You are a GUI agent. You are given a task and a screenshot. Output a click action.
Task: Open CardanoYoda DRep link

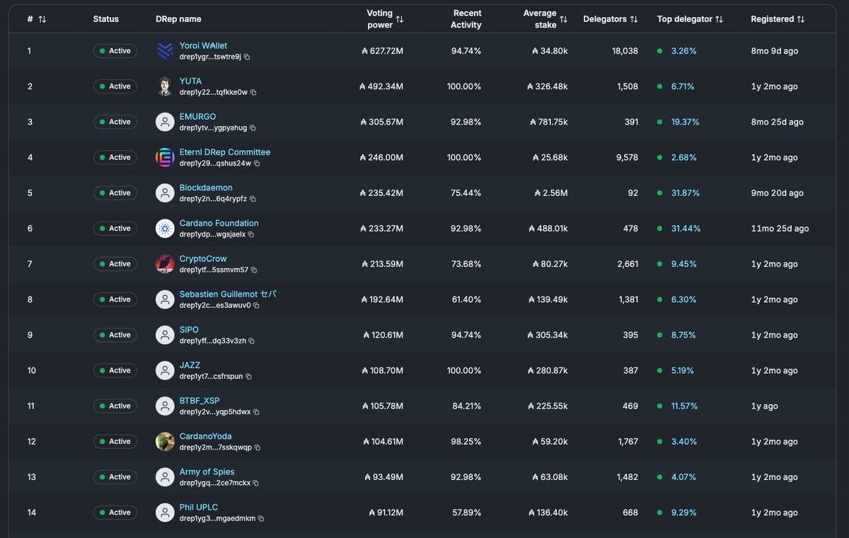(x=205, y=436)
